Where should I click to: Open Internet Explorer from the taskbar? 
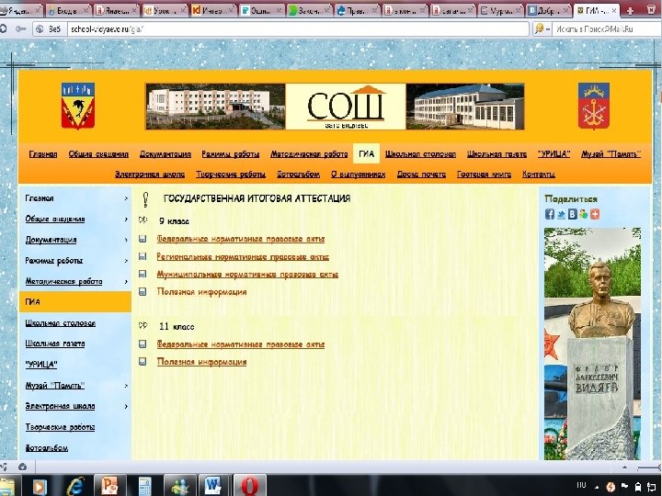coord(75,486)
